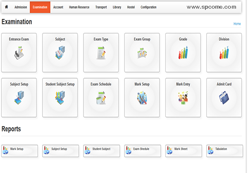Open the Configuration menu
Image resolution: width=248 pixels, height=173 pixels.
pos(148,7)
